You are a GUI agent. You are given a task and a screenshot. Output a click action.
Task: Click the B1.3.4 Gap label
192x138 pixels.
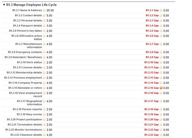point(152,26)
